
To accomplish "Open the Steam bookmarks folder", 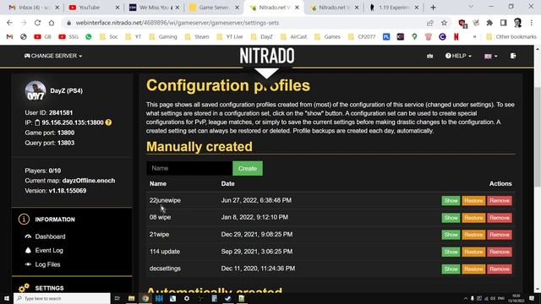I will [x=197, y=36].
